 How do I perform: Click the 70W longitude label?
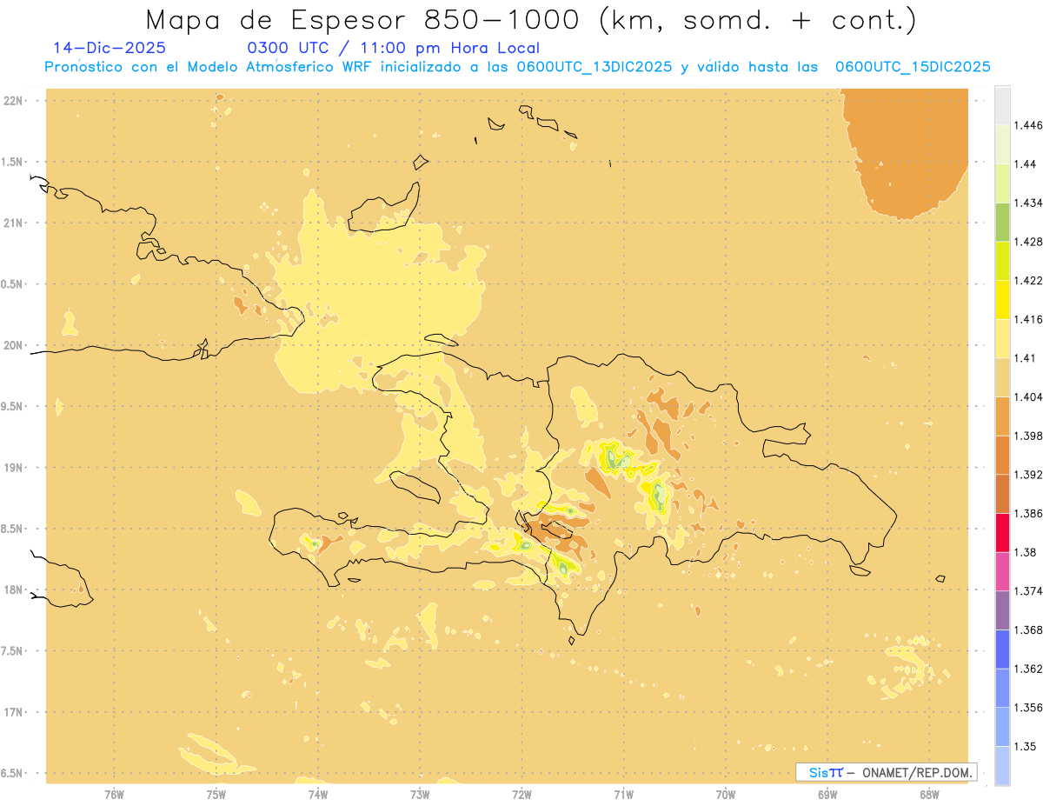point(726,794)
